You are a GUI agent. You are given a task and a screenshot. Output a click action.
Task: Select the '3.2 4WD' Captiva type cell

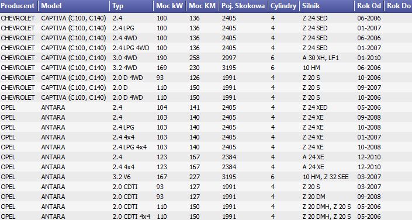[x=125, y=68]
